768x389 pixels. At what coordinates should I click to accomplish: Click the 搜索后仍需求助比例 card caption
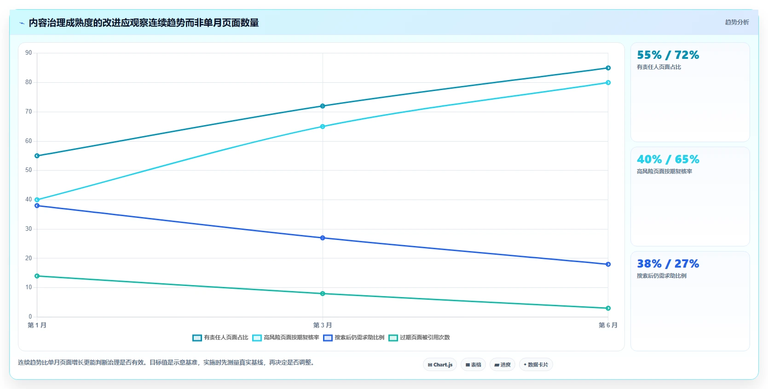(x=662, y=276)
